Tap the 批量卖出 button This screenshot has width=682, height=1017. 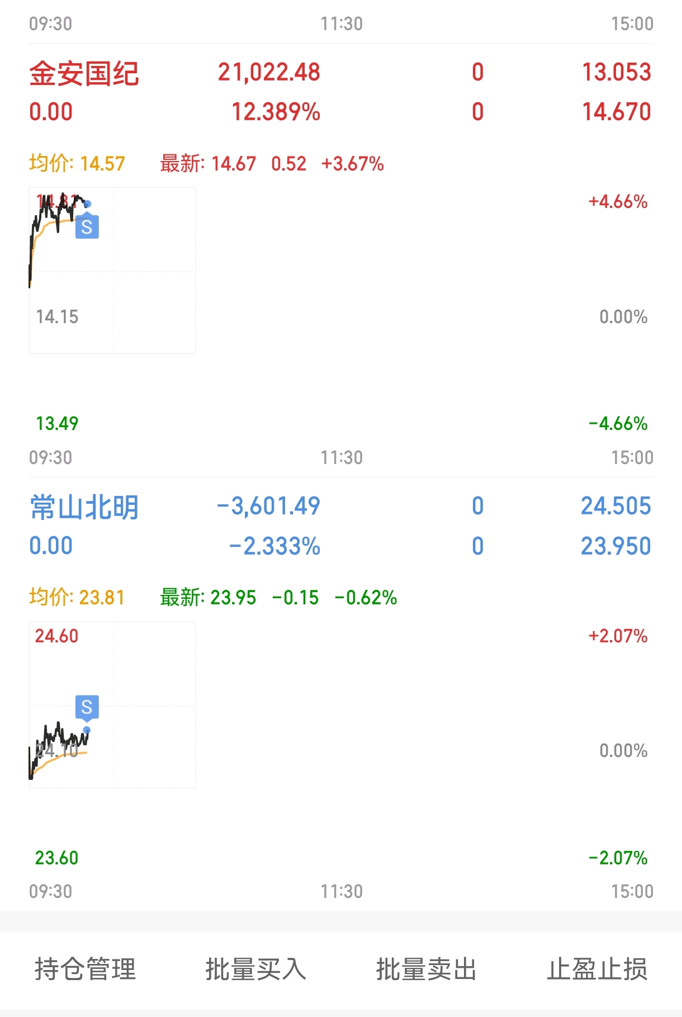click(x=427, y=969)
